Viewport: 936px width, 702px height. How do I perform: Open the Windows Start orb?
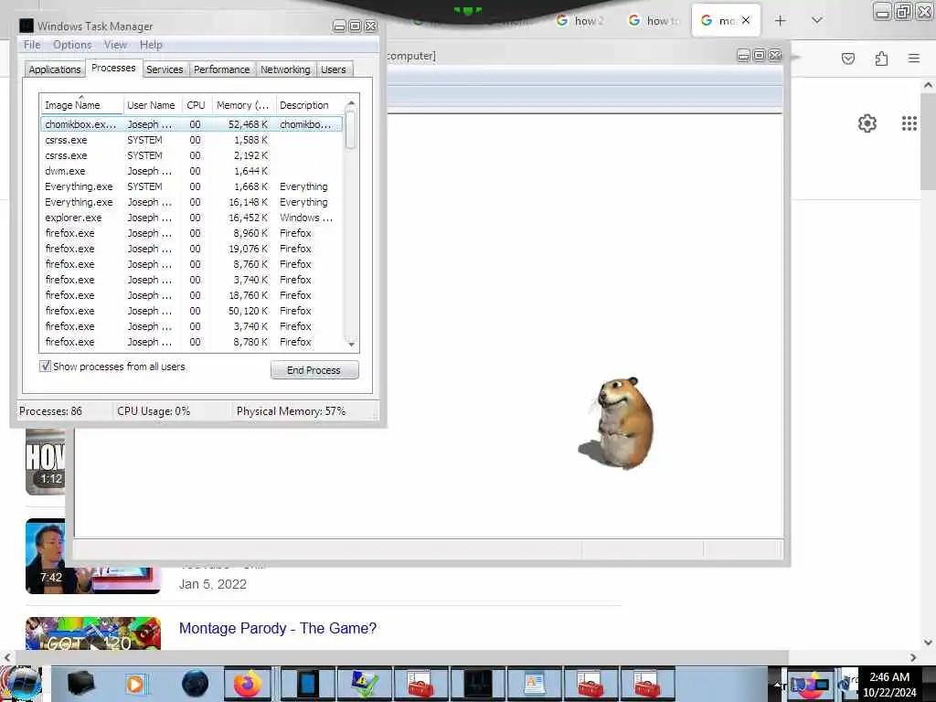(22, 684)
